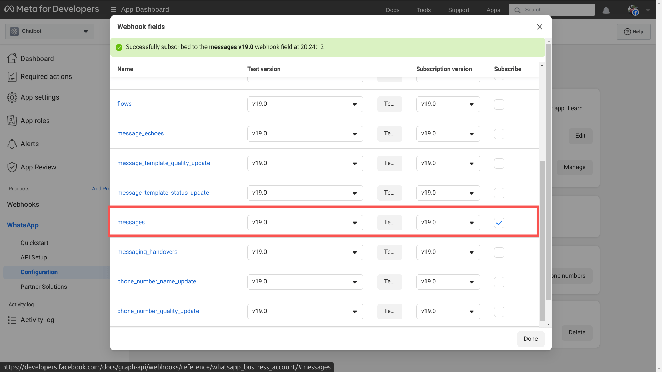Subscribe to phone_number_quality_update field

tap(499, 312)
